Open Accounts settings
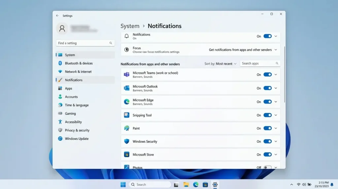This screenshot has width=338, height=189. point(85,97)
